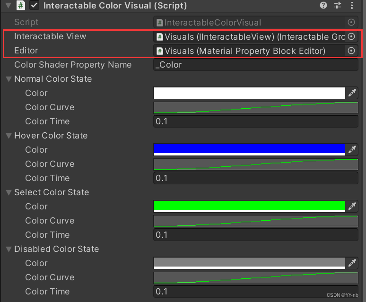366x302 pixels.
Task: Open object picker for Interactable View field
Action: pos(351,36)
